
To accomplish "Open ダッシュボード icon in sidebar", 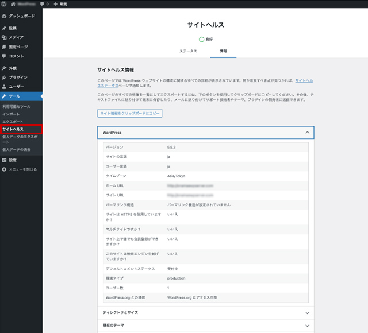I will [4, 16].
